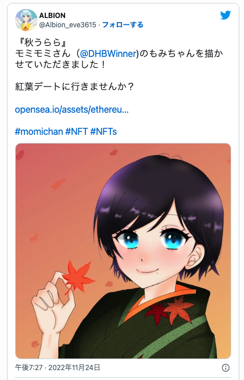The image size is (244, 380).
Task: Click the 『秋うらら』 title text
Action: coord(41,42)
